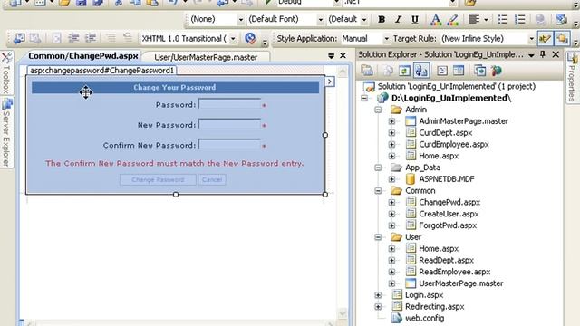Screen dimensions: 580x326
Task: Click the Cancel button in designer
Action: pyautogui.click(x=212, y=179)
